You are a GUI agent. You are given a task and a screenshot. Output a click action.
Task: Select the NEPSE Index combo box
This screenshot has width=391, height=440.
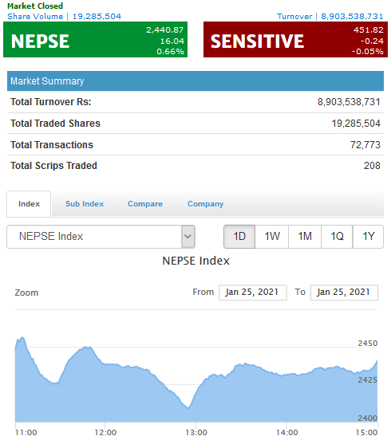coord(101,237)
